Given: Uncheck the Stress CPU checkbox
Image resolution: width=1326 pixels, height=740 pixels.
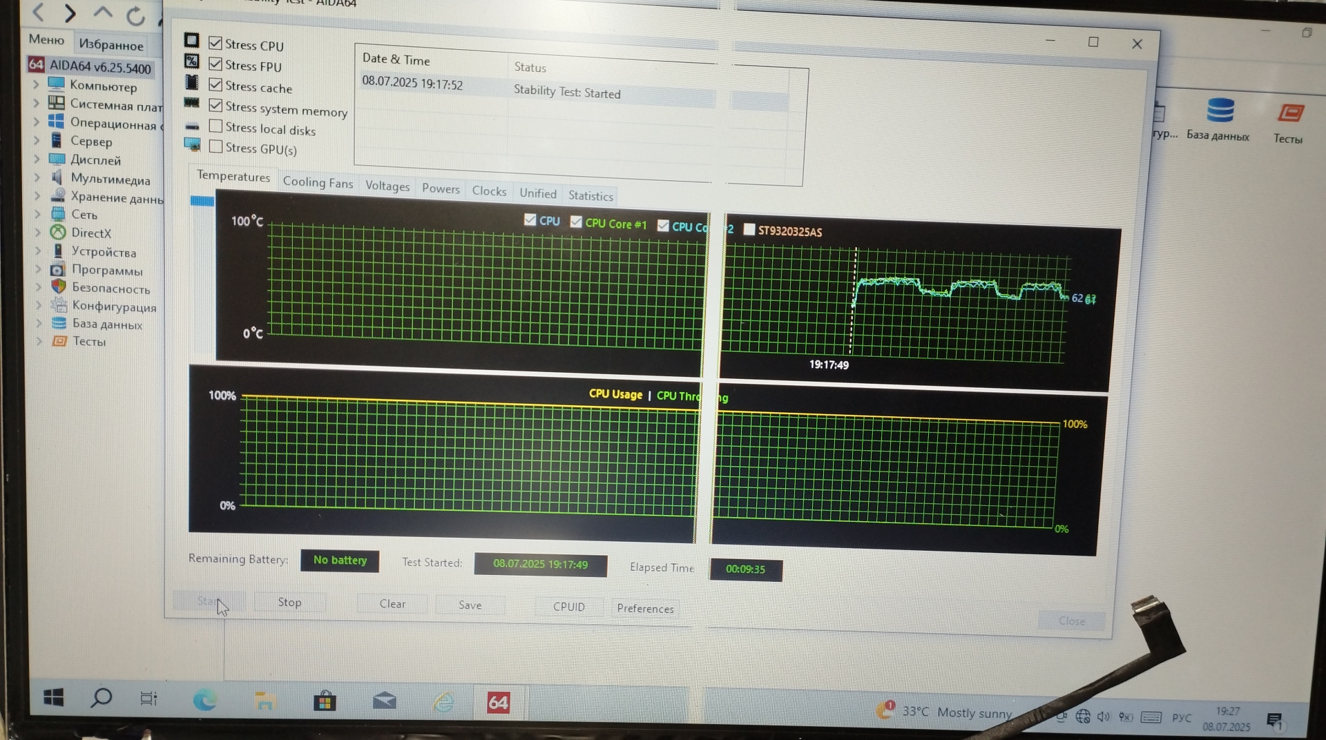Looking at the screenshot, I should pyautogui.click(x=215, y=43).
